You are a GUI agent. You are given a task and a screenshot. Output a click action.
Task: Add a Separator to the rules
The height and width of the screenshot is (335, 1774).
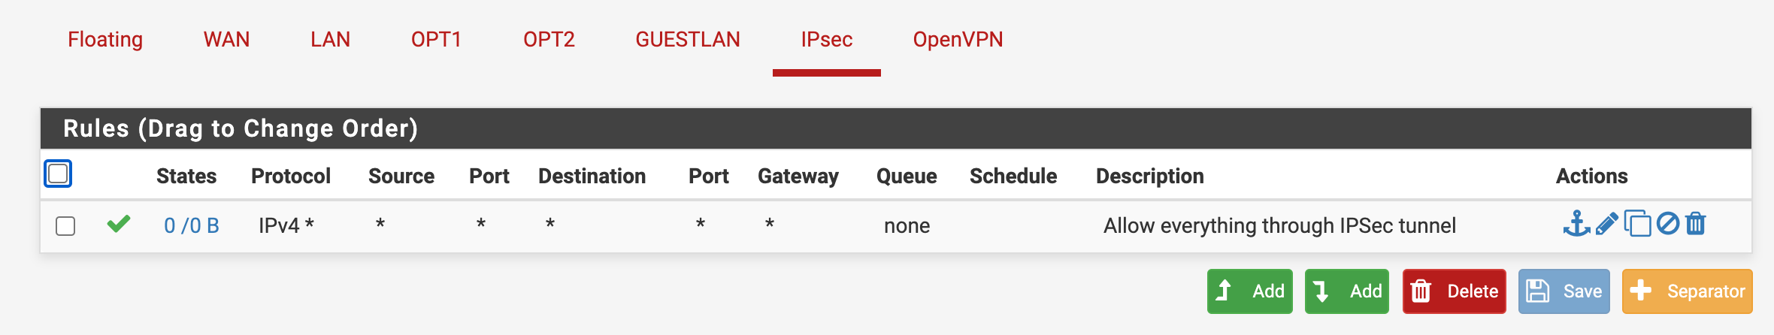[1687, 291]
